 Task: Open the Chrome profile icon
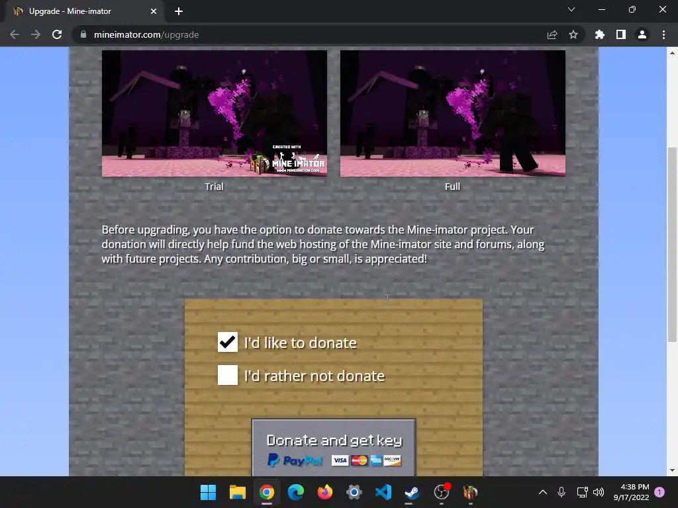click(642, 34)
